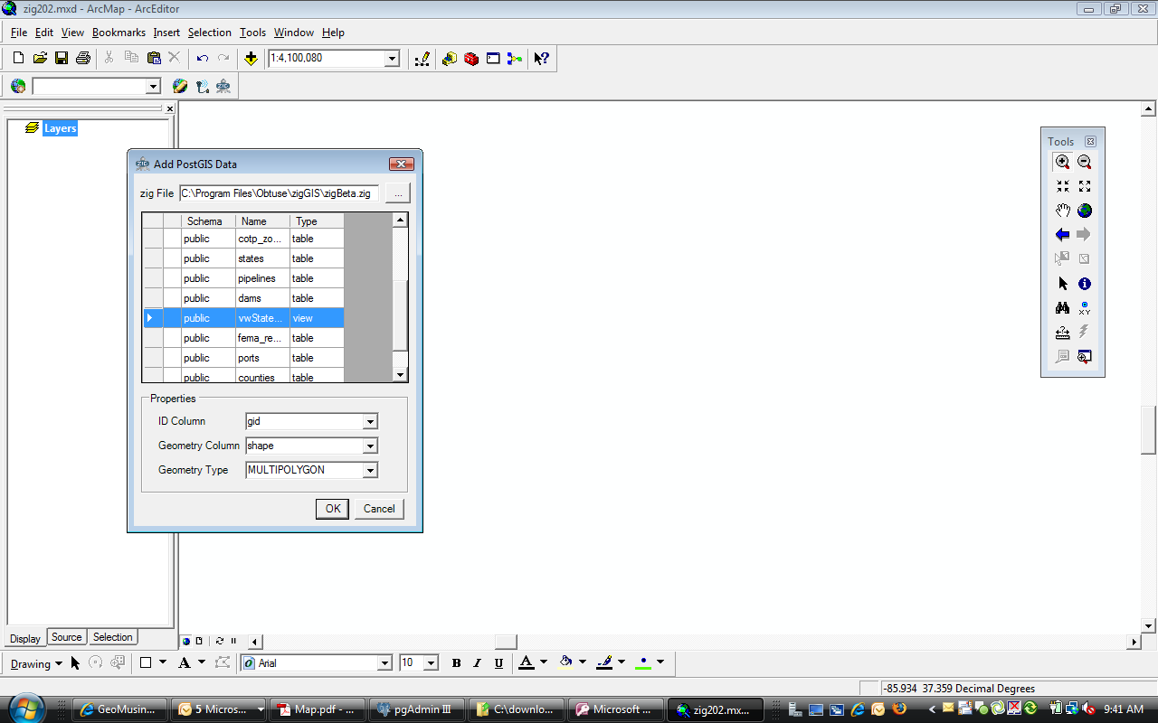Show the ArcToolbox window
The width and height of the screenshot is (1158, 723).
471,58
